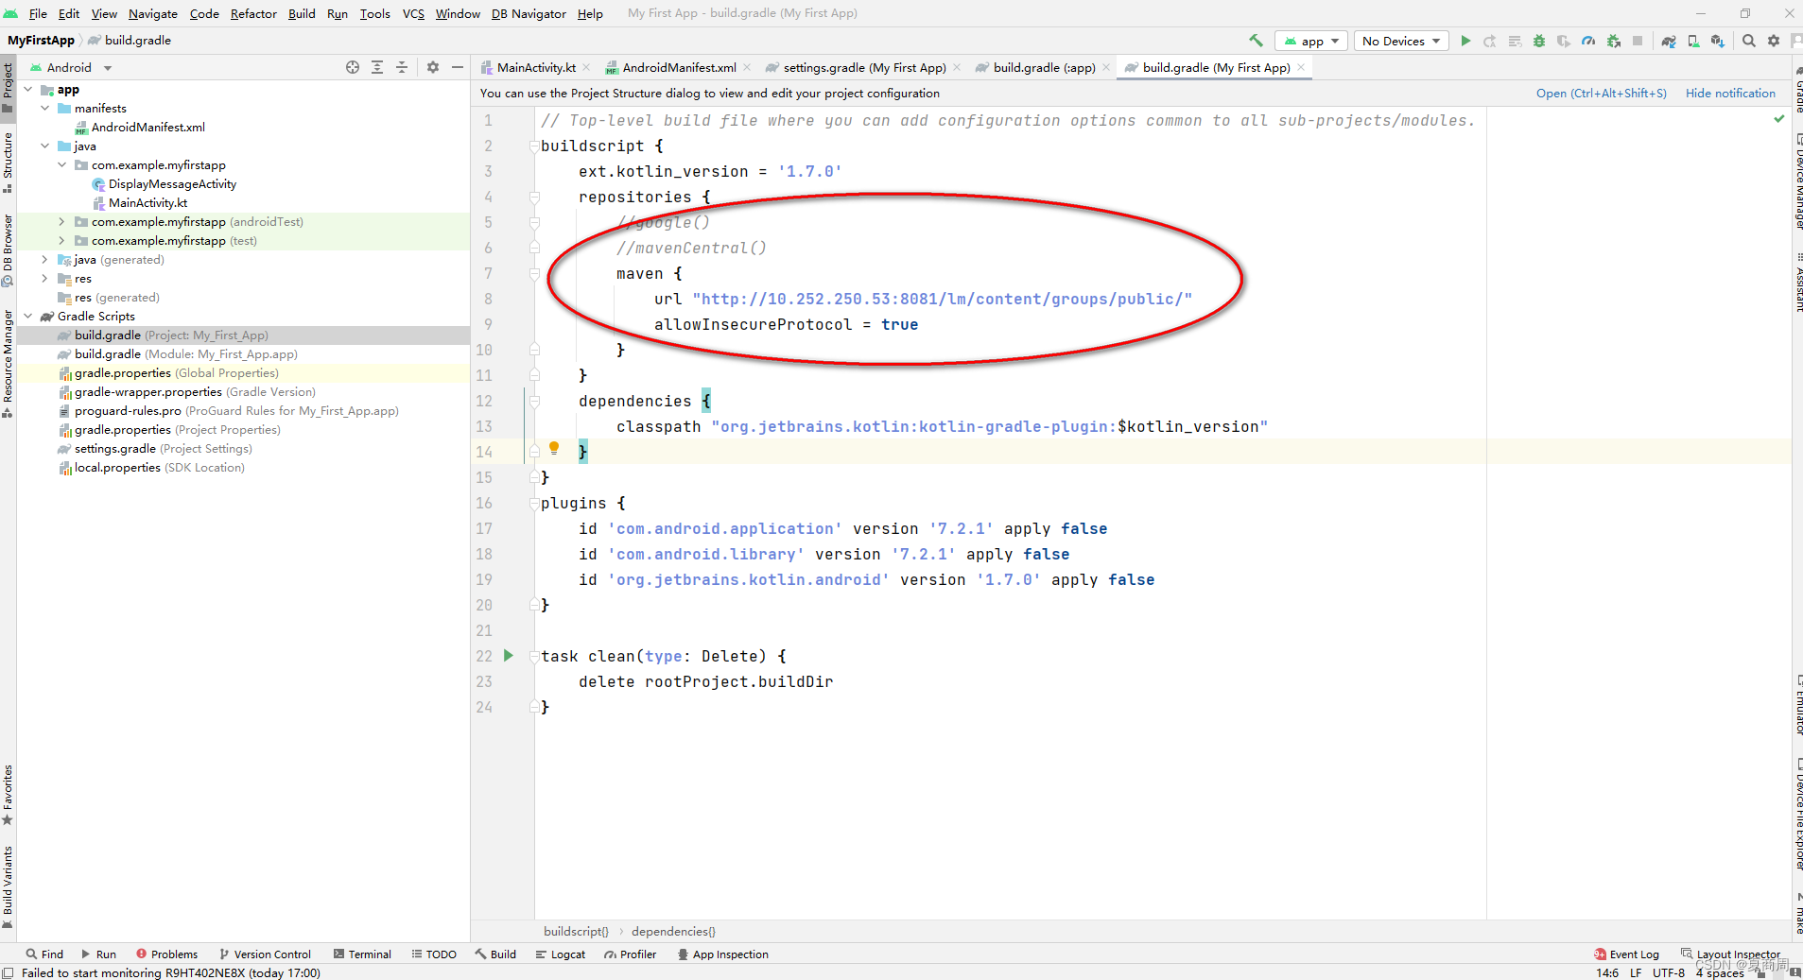1803x980 pixels.
Task: Collapse the app module tree node
Action: [x=28, y=90]
